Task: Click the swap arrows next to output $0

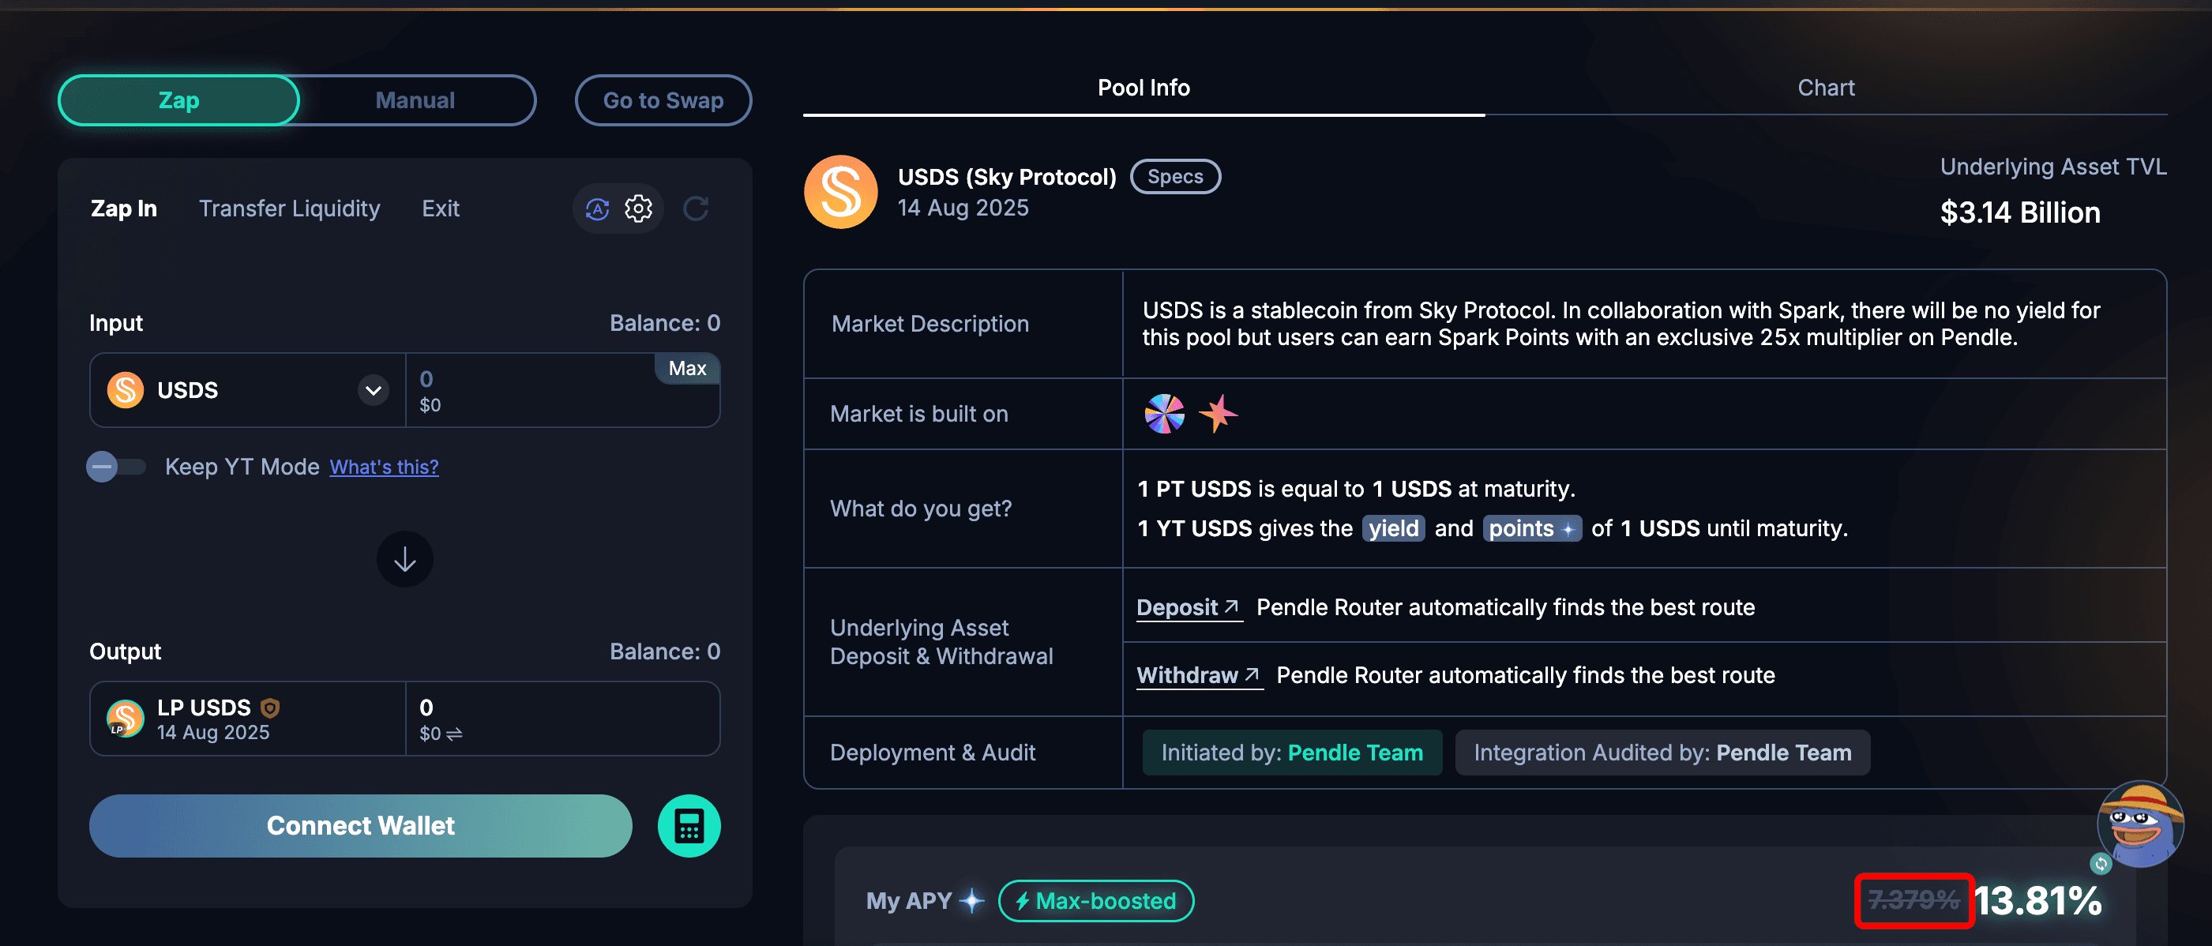Action: coord(454,734)
